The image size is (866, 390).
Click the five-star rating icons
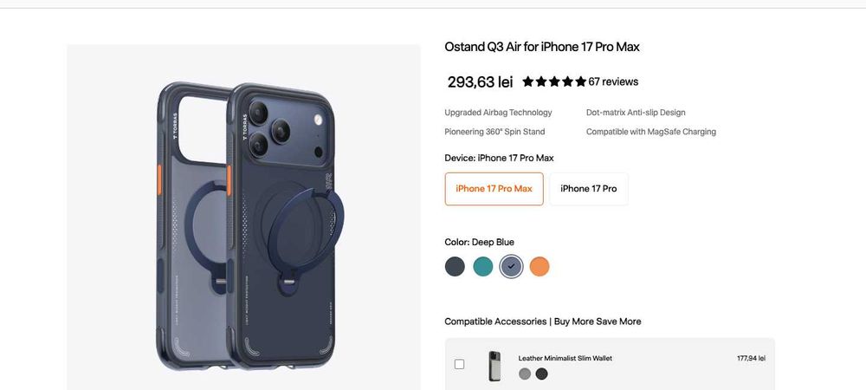(x=554, y=82)
